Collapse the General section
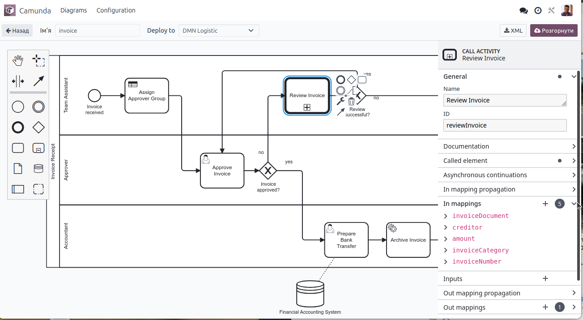This screenshot has width=583, height=320. [574, 77]
